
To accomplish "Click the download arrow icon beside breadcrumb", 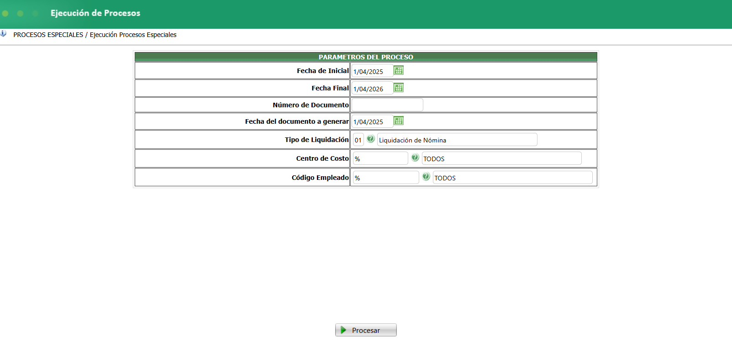I will [x=3, y=34].
